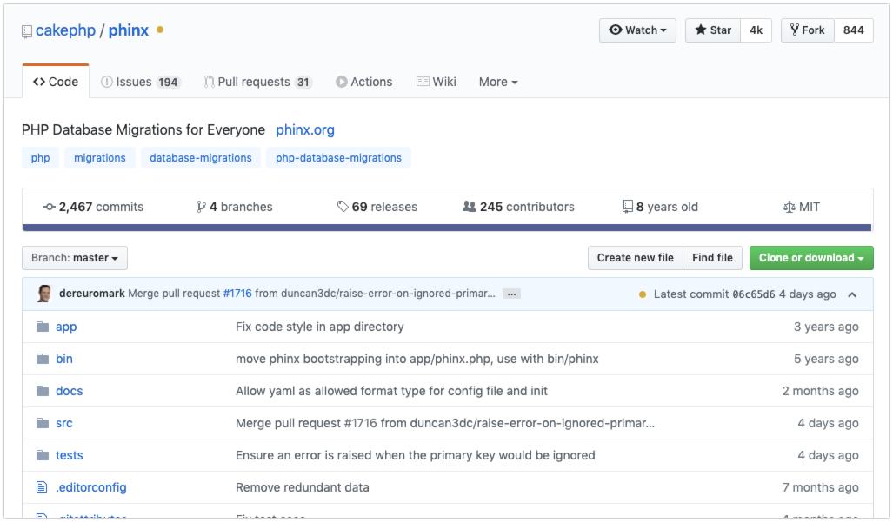The height and width of the screenshot is (522, 893).
Task: Collapse commit details with caret arrow
Action: [852, 294]
